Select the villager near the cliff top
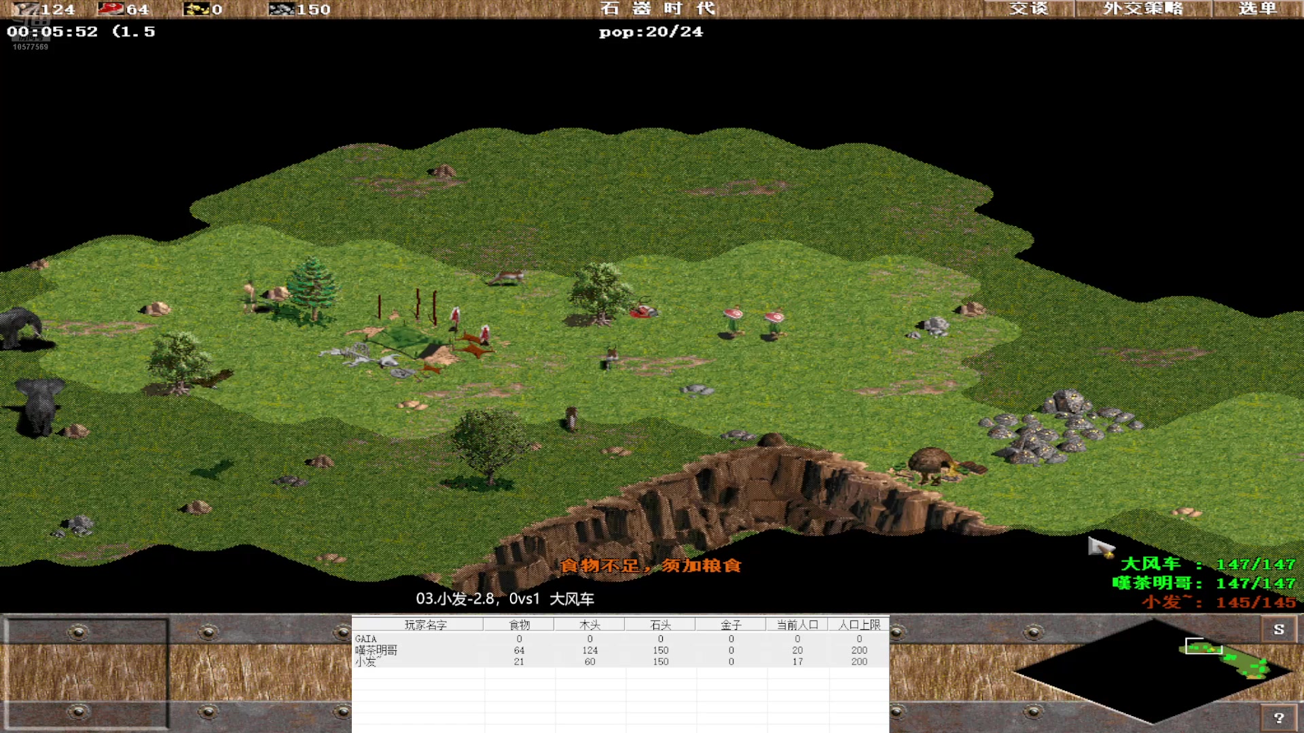This screenshot has height=733, width=1304. coord(571,419)
